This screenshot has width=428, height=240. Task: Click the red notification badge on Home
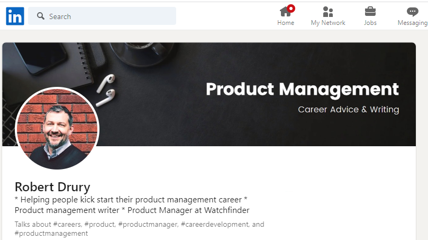[x=291, y=8]
